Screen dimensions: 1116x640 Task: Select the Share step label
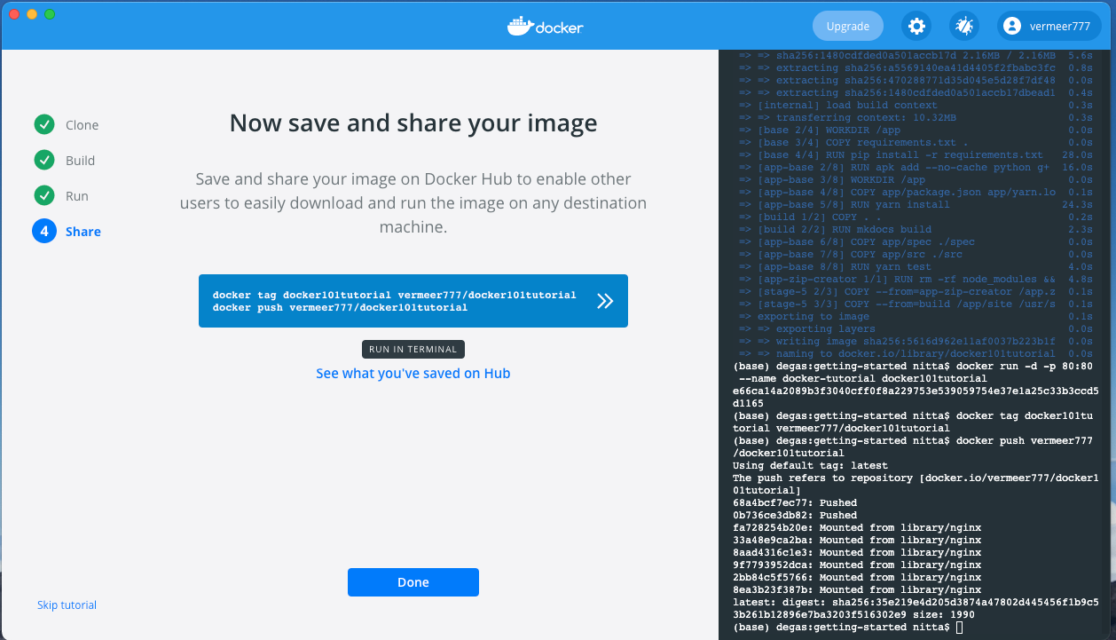click(83, 232)
